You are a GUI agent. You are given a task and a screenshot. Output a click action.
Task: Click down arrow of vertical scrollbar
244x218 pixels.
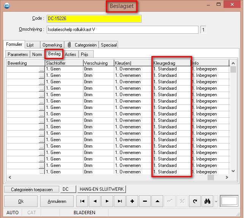pyautogui.click(x=233, y=171)
